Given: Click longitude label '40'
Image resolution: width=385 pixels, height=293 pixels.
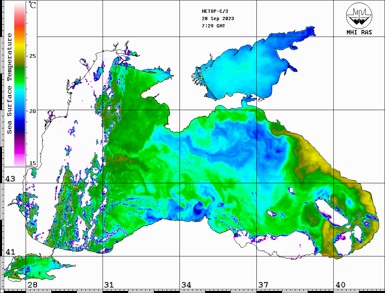Looking at the screenshot, I should 340,285.
